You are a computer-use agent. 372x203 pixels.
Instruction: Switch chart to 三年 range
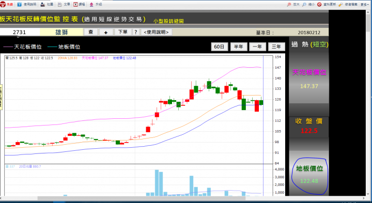click(276, 46)
